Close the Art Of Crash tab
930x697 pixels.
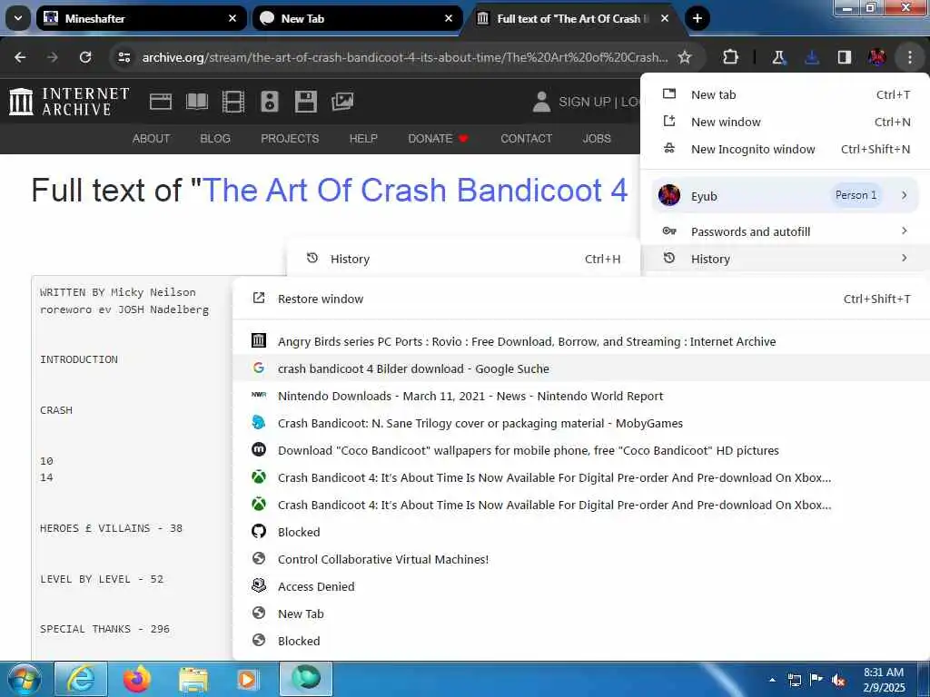(665, 18)
